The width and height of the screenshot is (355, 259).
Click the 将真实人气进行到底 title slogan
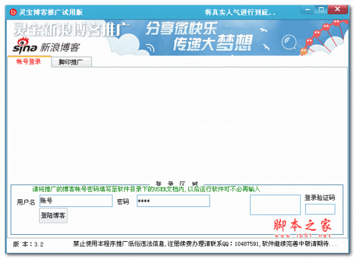tap(240, 12)
